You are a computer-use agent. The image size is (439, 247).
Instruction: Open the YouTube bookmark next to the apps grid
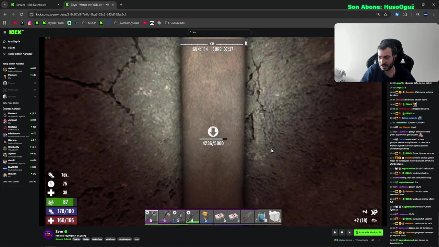click(15, 23)
